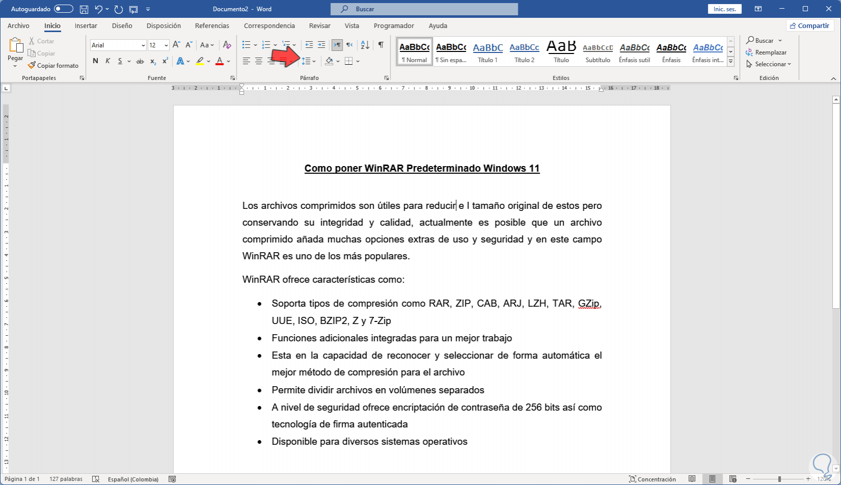Apply a numbered list
Image resolution: width=841 pixels, height=485 pixels.
pyautogui.click(x=266, y=45)
